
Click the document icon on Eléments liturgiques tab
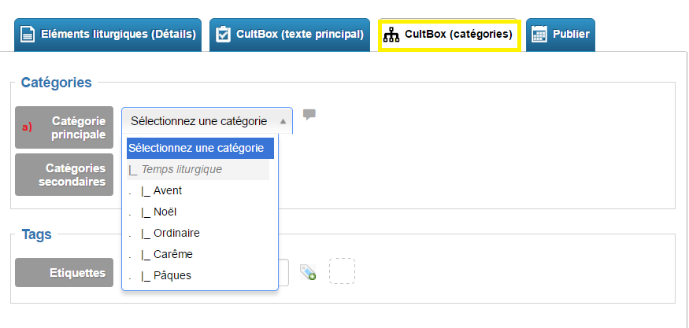tap(28, 35)
